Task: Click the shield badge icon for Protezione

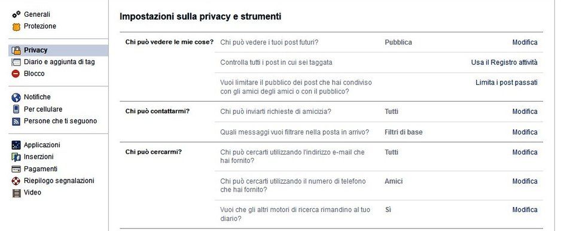Action: pyautogui.click(x=16, y=26)
